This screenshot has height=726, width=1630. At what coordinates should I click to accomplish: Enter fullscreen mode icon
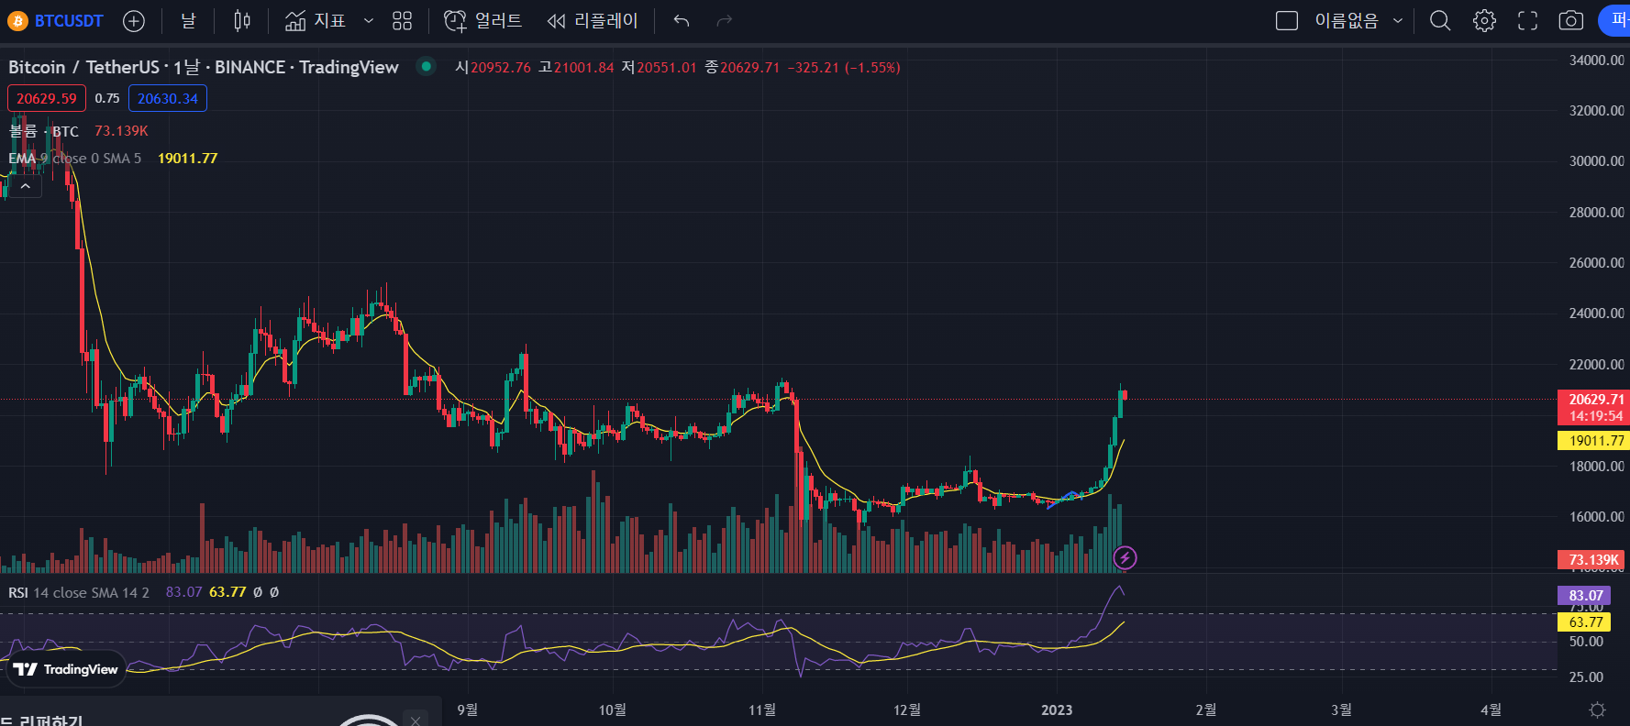tap(1527, 20)
